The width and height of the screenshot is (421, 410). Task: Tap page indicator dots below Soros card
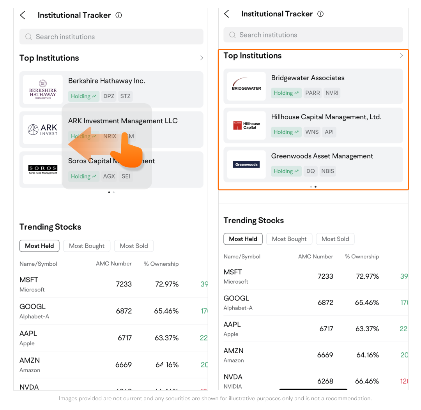pyautogui.click(x=111, y=192)
